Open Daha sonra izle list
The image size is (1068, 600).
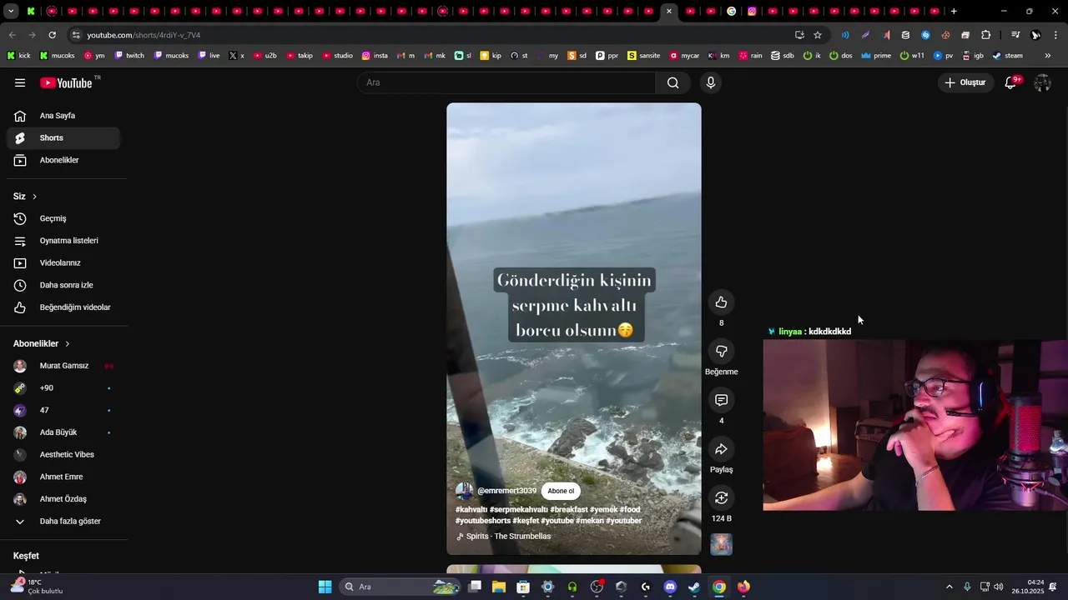tap(63, 285)
